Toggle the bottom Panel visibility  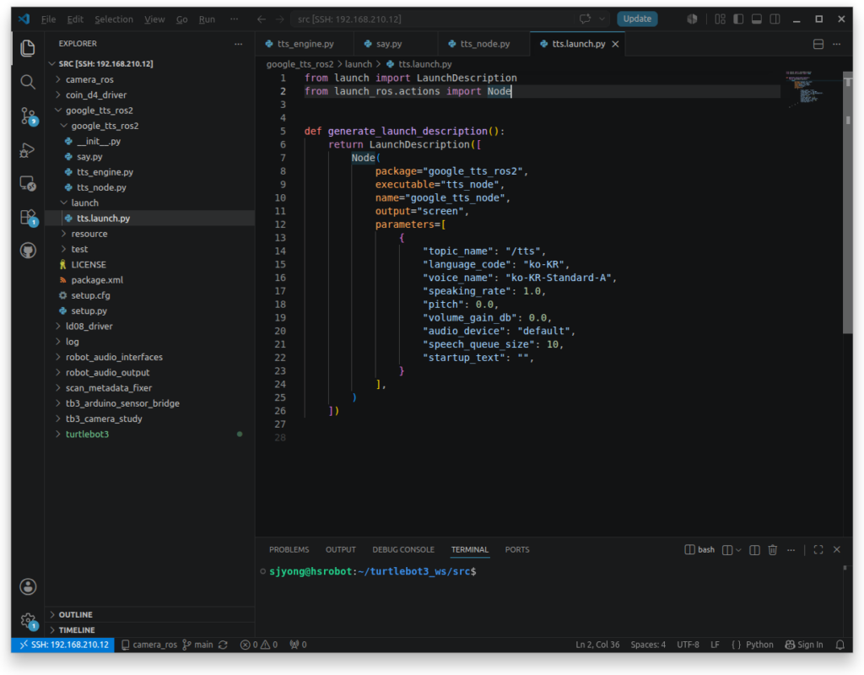757,19
